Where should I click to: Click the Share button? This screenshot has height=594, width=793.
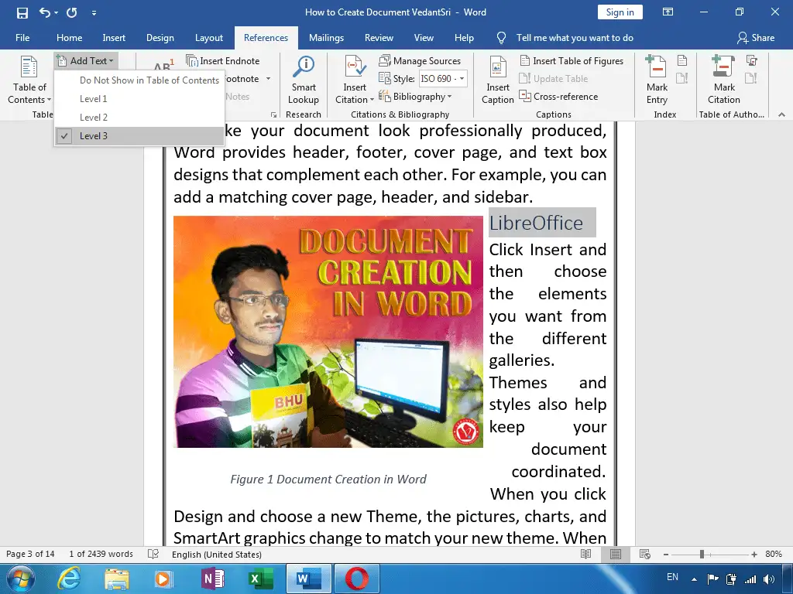pyautogui.click(x=756, y=38)
